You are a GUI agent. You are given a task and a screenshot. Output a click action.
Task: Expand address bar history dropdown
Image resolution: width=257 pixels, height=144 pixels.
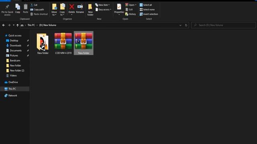coord(180,25)
